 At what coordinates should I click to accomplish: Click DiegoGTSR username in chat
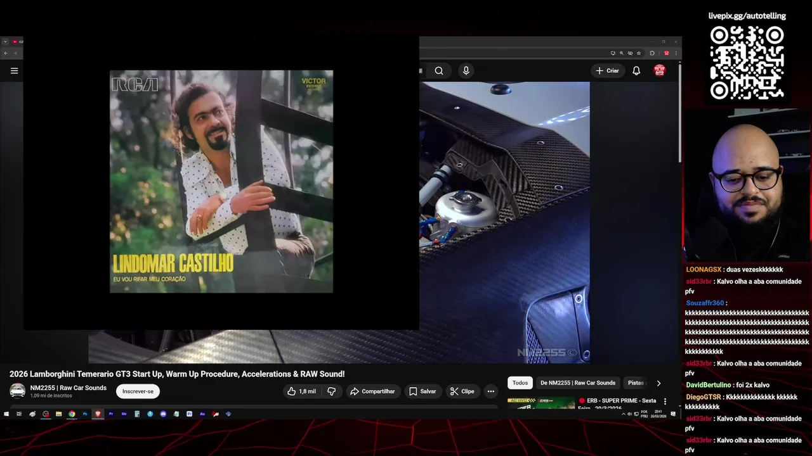click(x=703, y=397)
